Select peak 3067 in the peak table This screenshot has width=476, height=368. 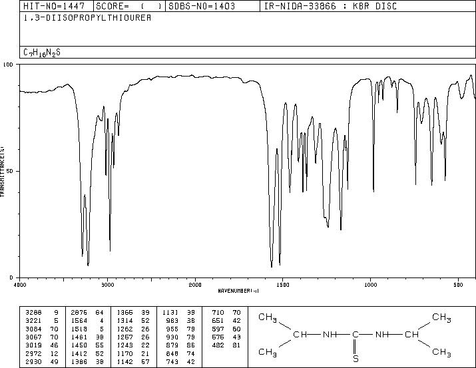pos(33,337)
